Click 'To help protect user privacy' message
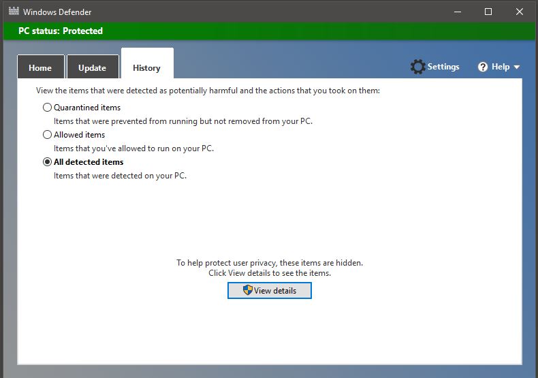The image size is (538, 378). point(270,263)
